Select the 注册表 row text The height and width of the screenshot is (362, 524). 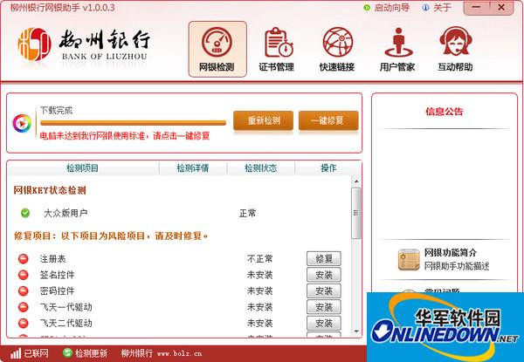point(52,258)
